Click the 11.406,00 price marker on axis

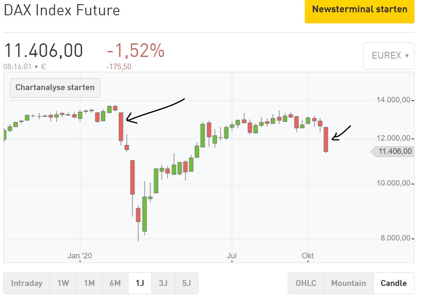tap(393, 151)
